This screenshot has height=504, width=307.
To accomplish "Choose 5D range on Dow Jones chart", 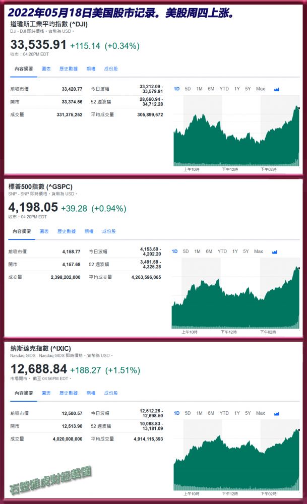I will click(188, 89).
